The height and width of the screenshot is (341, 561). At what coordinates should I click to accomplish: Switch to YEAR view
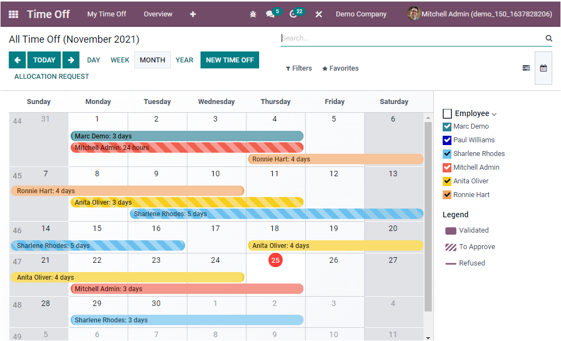[185, 60]
